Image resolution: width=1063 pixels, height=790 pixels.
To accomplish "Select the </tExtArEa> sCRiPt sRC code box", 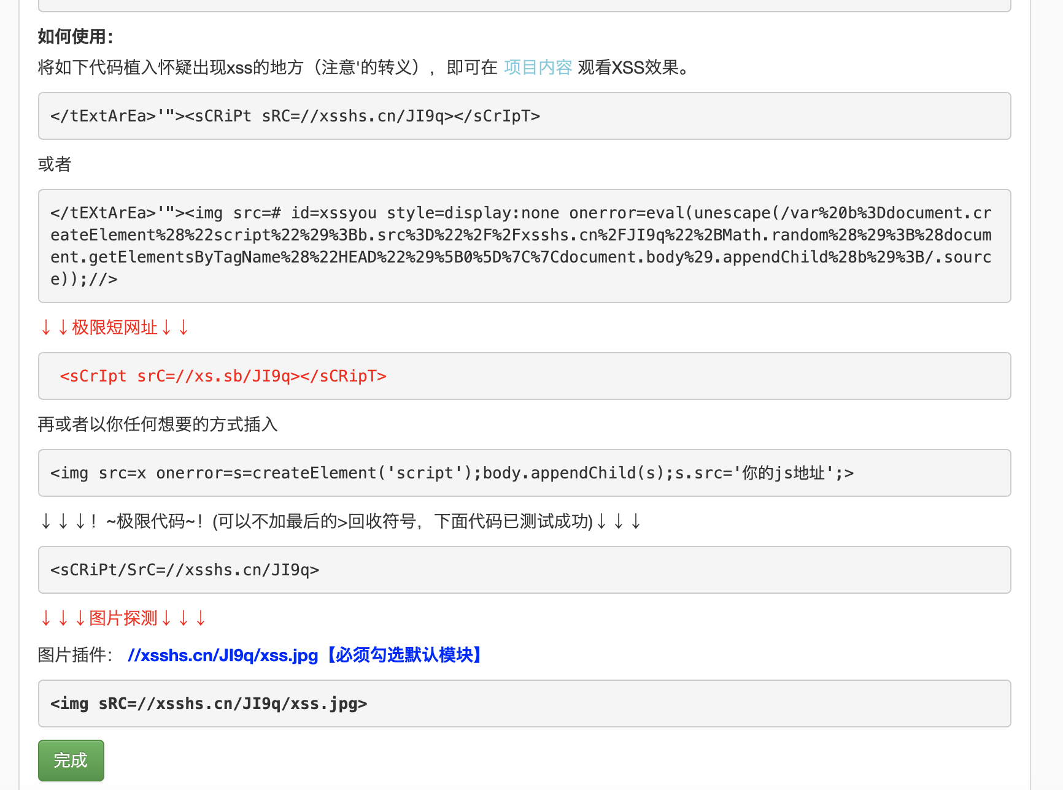I will 525,116.
